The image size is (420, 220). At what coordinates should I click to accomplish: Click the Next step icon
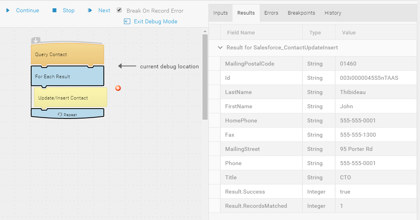(x=90, y=10)
